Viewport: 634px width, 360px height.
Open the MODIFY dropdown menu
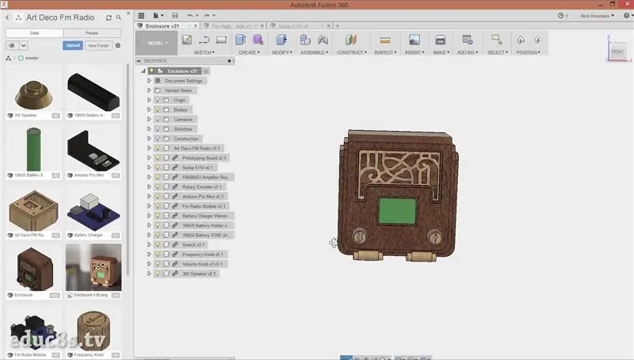[282, 52]
